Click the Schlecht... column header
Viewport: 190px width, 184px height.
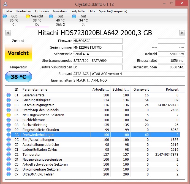click(120, 90)
